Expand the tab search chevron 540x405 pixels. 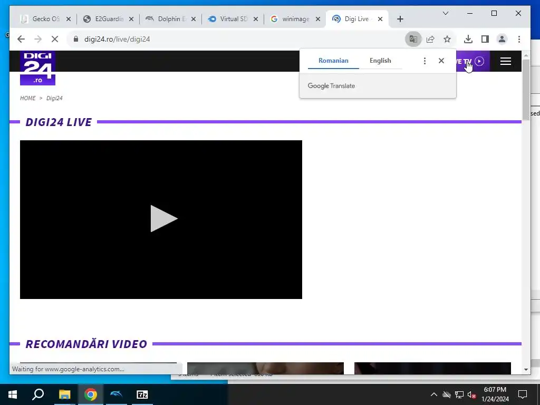[x=445, y=13]
